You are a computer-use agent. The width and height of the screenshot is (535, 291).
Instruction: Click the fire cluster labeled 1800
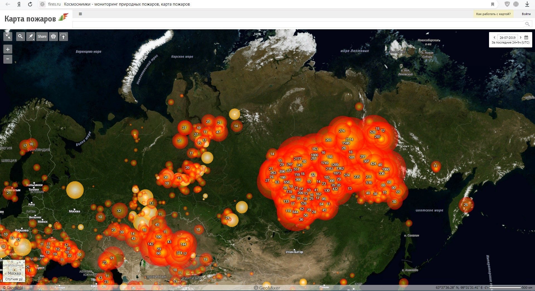tap(314, 155)
